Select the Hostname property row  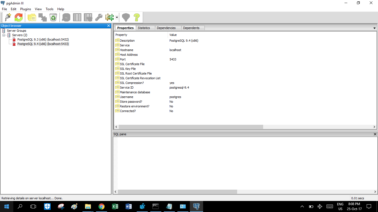click(245, 50)
